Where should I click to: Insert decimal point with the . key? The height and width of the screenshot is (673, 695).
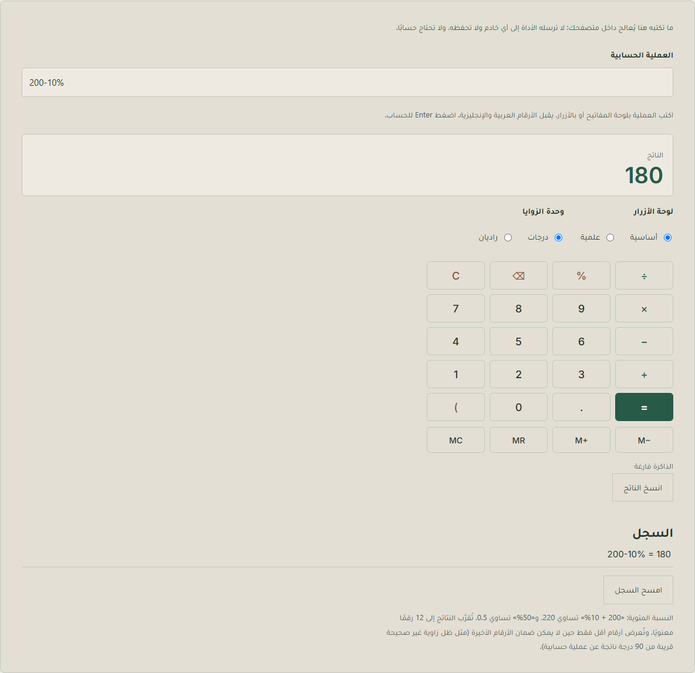[581, 407]
